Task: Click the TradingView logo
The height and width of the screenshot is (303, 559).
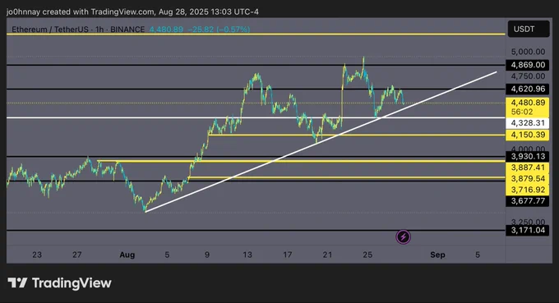Action: point(59,283)
